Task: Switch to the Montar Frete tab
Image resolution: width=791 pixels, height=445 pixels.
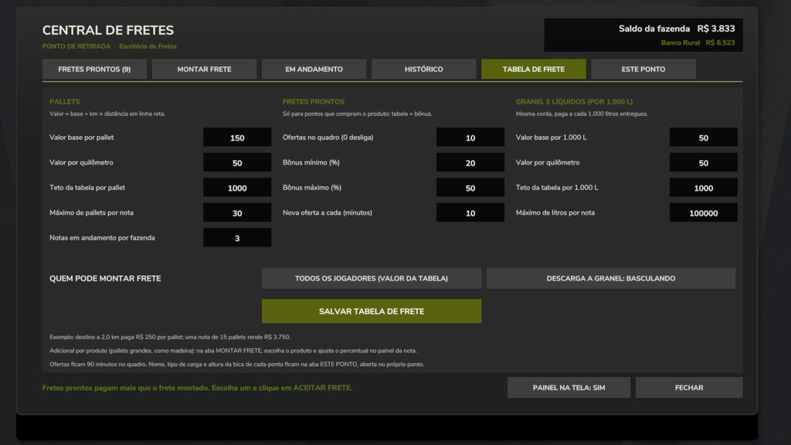Action: click(205, 69)
